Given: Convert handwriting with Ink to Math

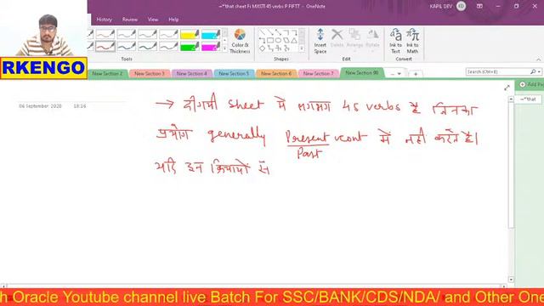Looking at the screenshot, I should [412, 41].
